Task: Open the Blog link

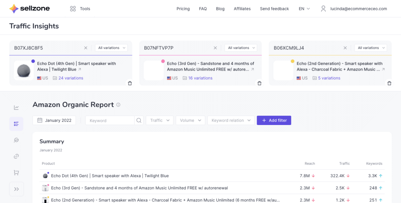Action: (x=220, y=9)
